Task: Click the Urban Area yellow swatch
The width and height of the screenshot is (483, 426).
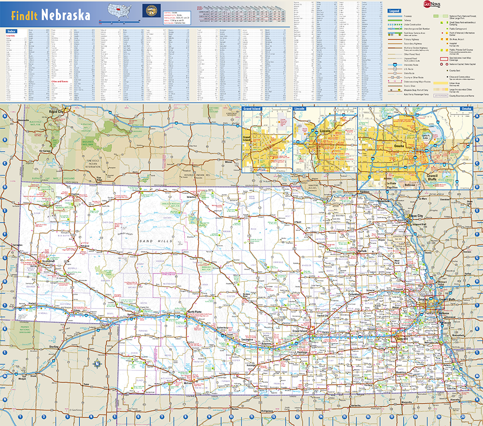Action: tap(441, 83)
